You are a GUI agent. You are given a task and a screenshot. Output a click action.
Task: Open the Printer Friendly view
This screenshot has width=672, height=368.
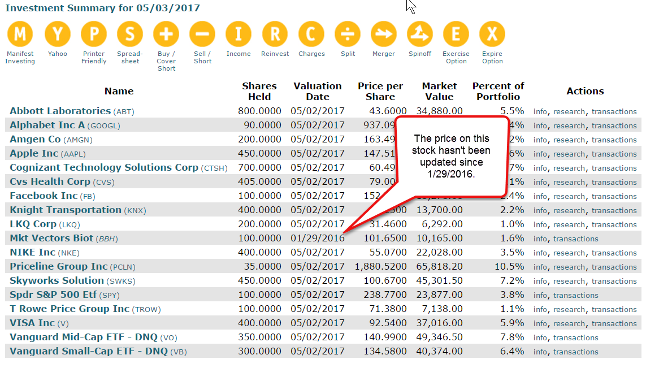click(94, 34)
